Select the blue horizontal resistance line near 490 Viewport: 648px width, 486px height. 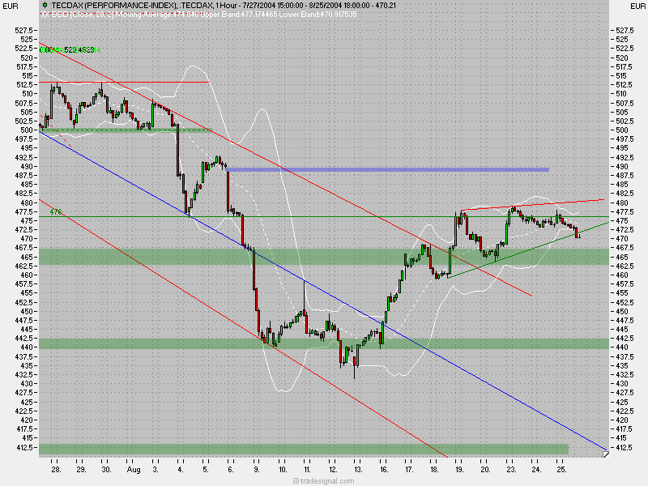[389, 170]
